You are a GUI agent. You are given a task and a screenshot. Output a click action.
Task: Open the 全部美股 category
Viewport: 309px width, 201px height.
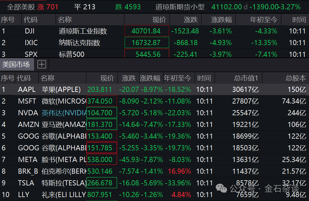pyautogui.click(x=21, y=6)
